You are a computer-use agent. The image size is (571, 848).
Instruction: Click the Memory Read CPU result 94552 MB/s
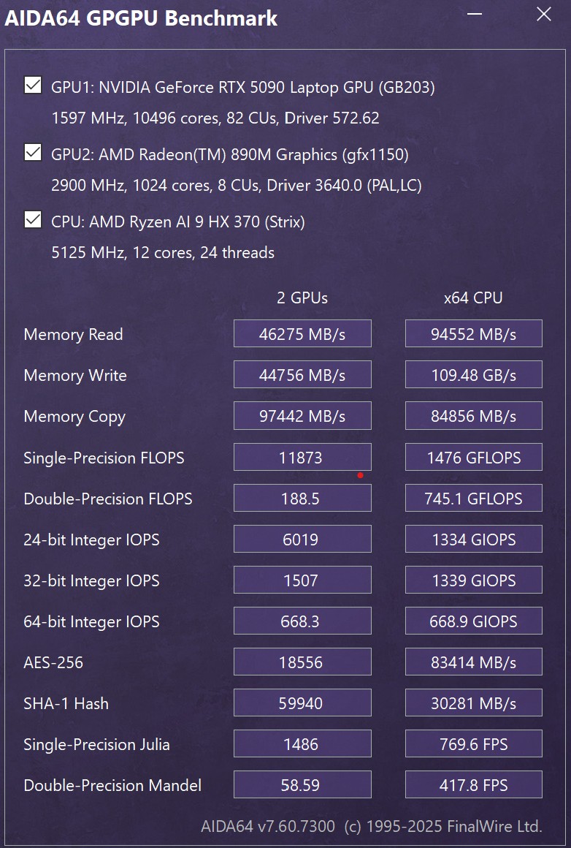(x=474, y=333)
